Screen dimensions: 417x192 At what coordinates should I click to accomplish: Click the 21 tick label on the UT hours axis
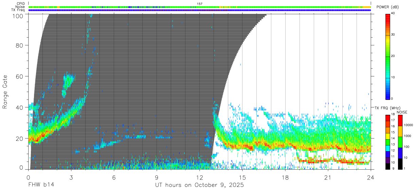[328, 177]
